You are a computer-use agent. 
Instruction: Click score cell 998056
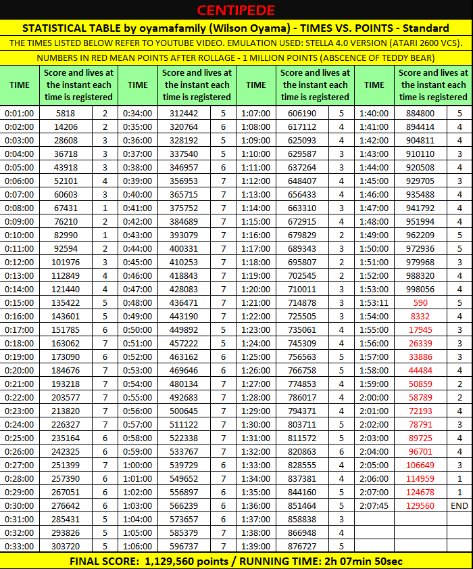(x=420, y=289)
